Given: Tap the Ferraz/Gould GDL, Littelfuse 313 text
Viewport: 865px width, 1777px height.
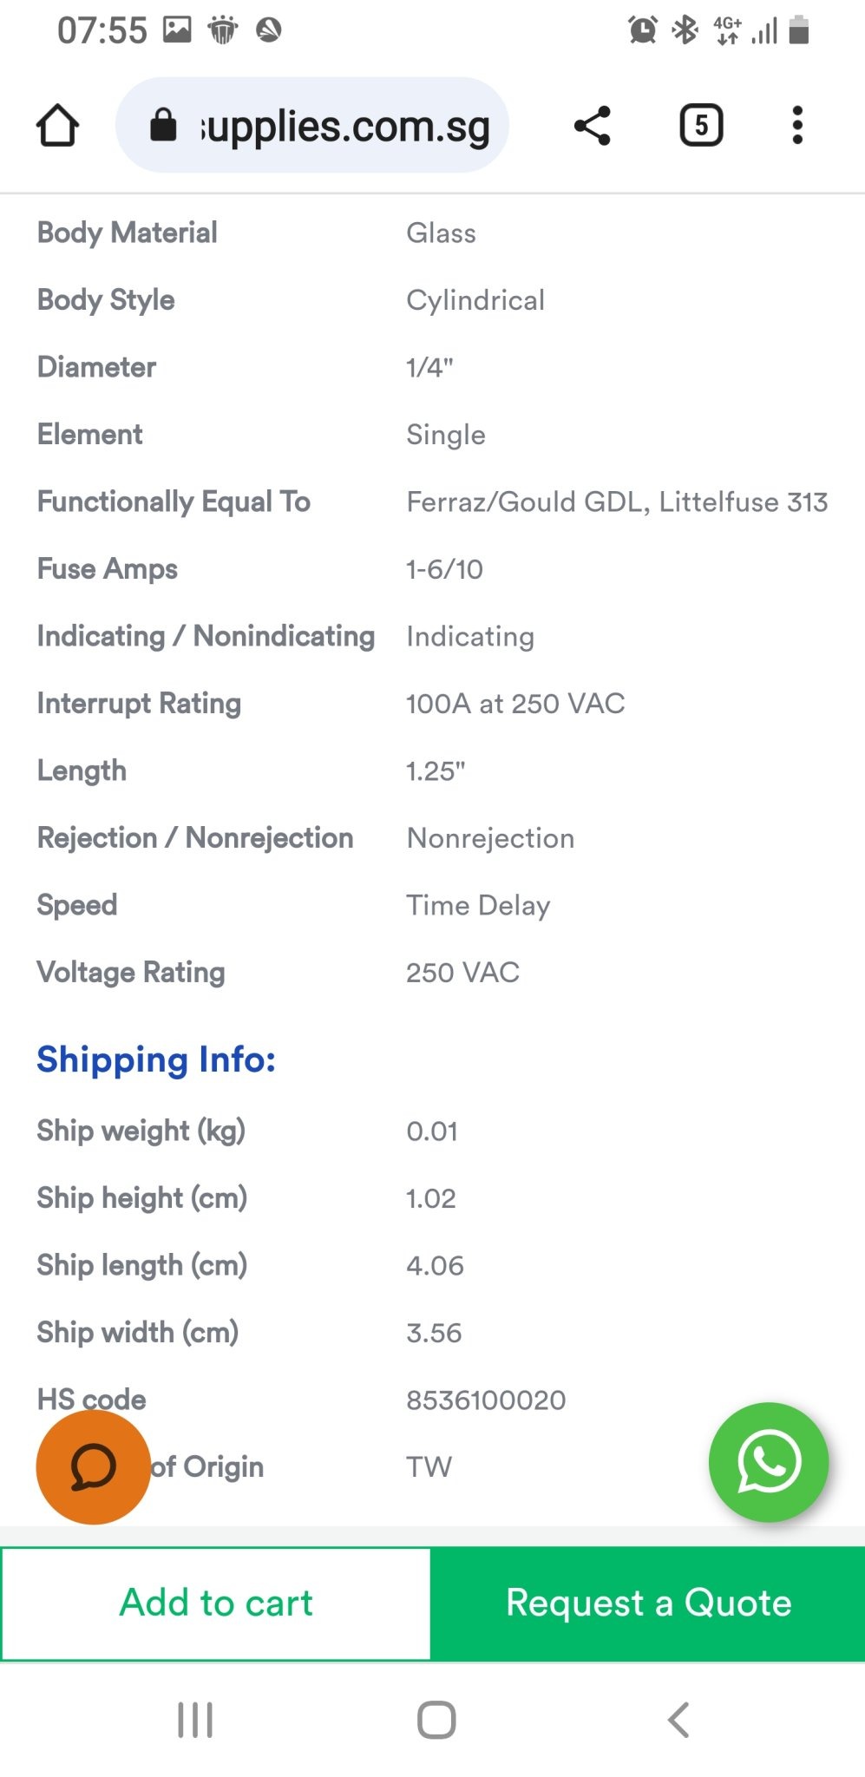Looking at the screenshot, I should [617, 502].
